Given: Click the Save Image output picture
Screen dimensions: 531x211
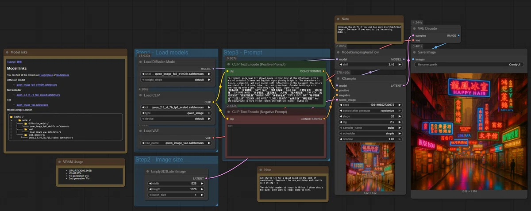Looking at the screenshot, I should tap(469, 131).
